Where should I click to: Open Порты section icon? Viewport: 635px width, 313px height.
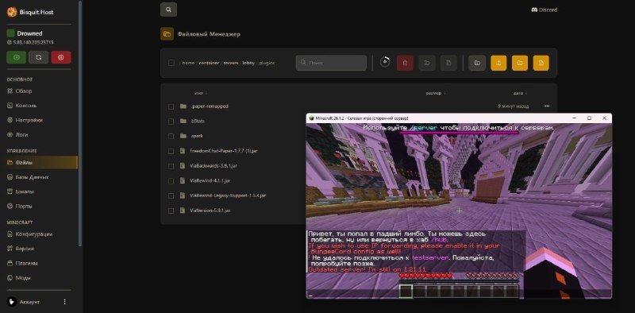point(10,206)
